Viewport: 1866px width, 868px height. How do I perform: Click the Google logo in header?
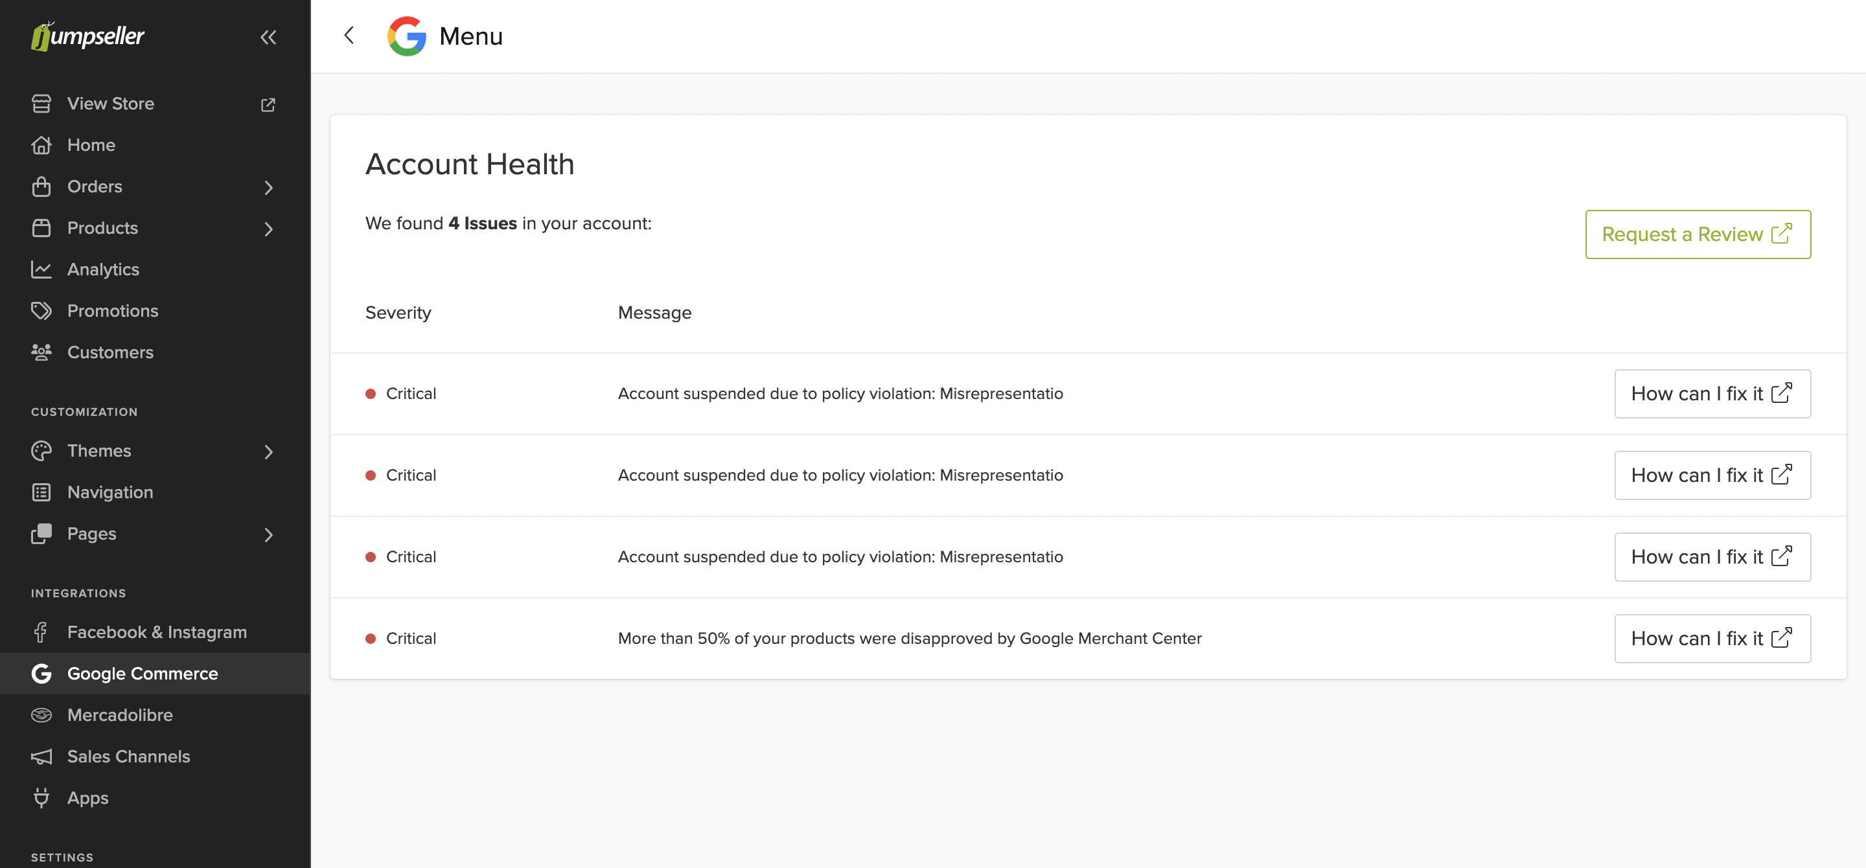click(x=406, y=36)
